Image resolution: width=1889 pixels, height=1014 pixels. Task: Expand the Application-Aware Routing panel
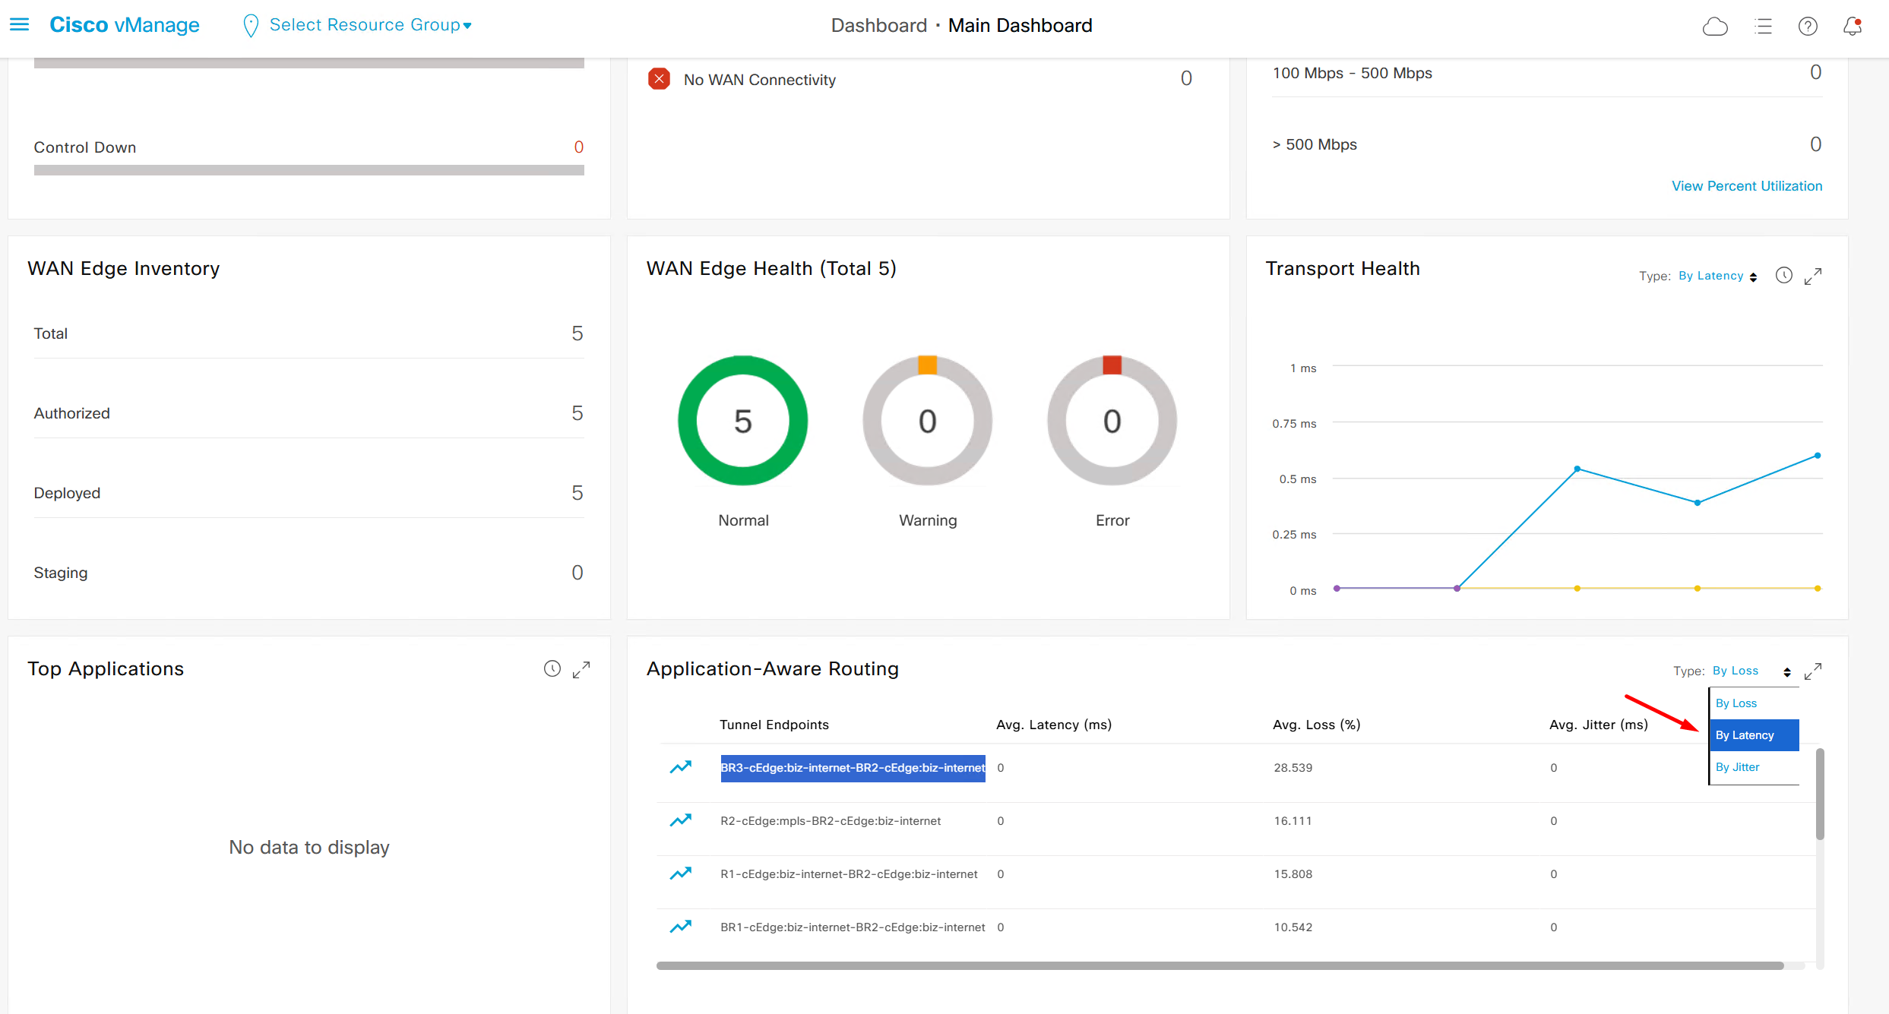coord(1813,671)
